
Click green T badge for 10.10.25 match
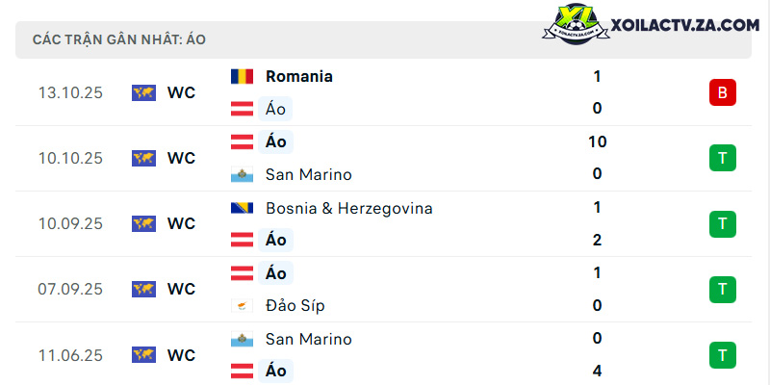click(723, 158)
